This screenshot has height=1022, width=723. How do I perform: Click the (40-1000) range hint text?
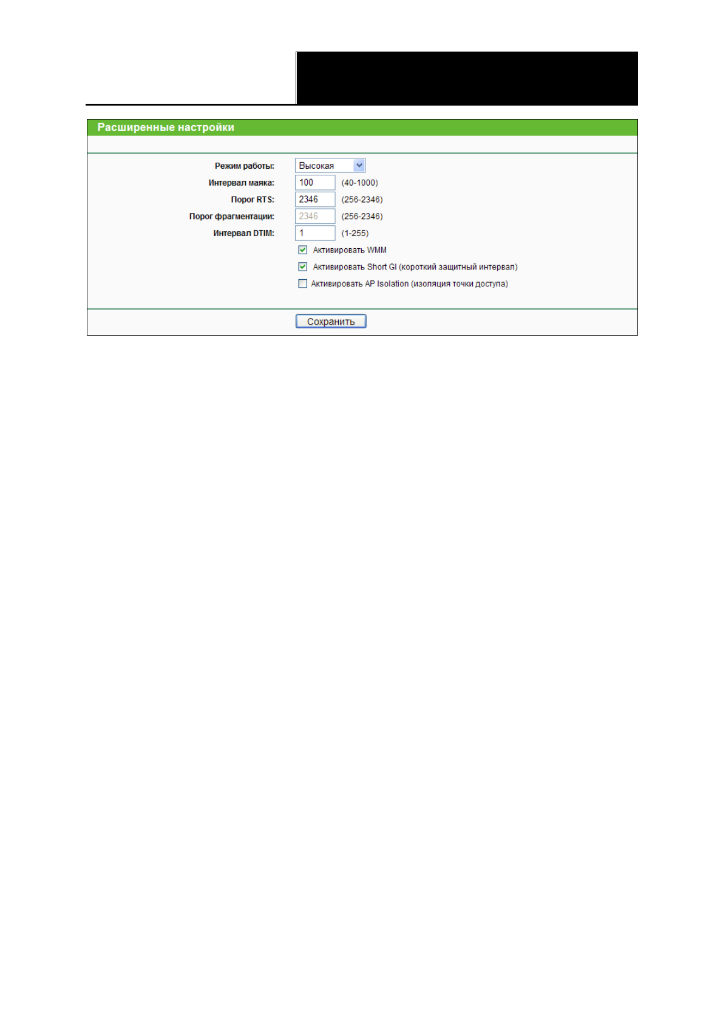[x=359, y=183]
